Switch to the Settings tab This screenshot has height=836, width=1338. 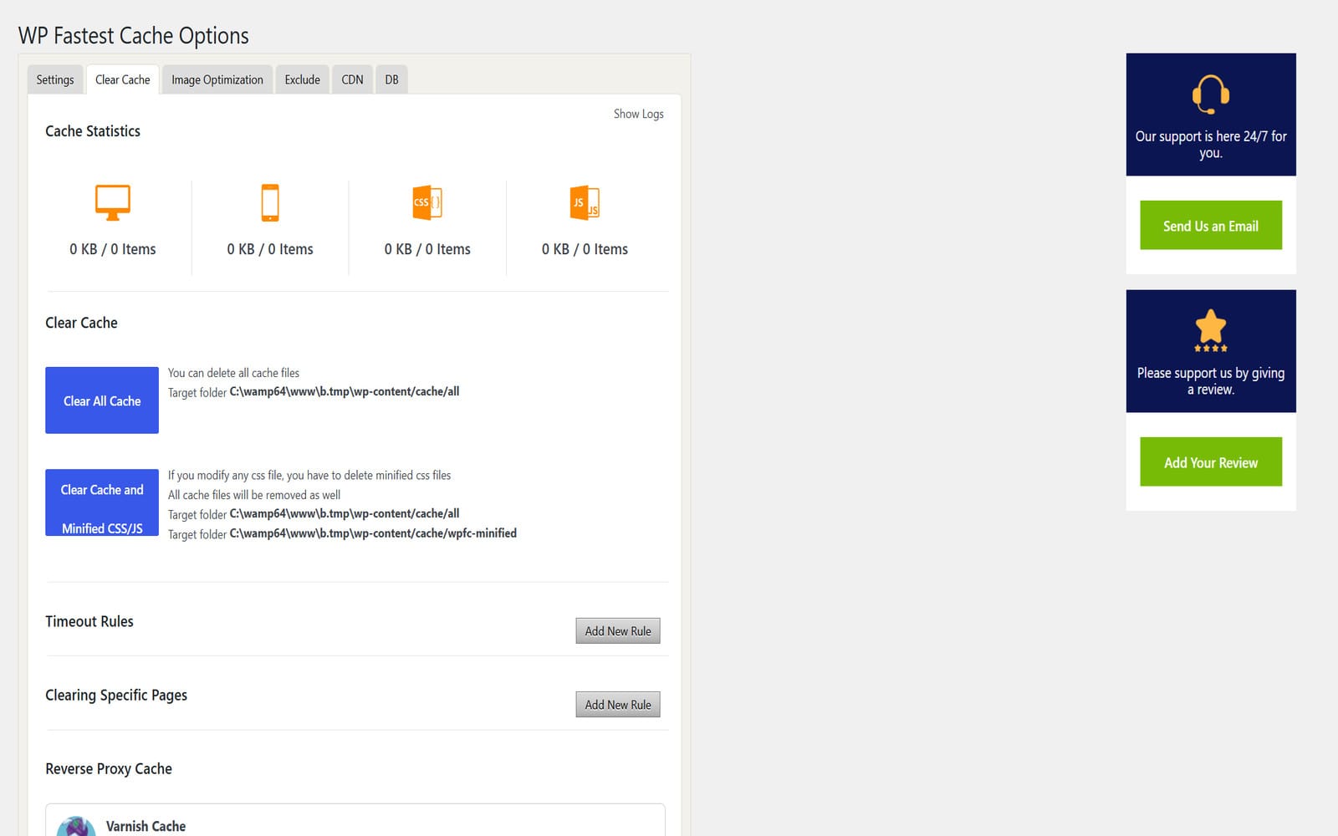tap(55, 79)
